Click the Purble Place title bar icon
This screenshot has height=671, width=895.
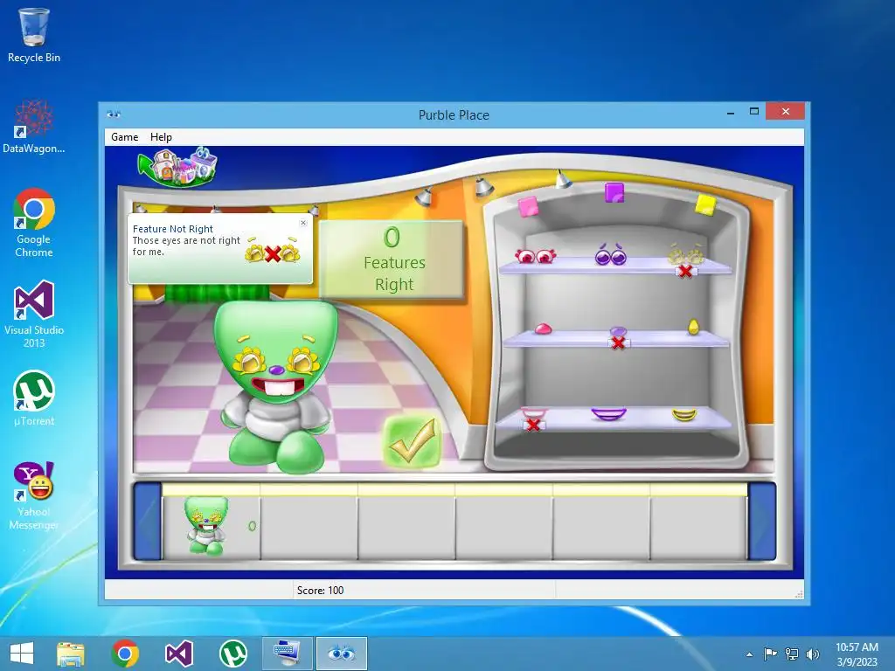[113, 114]
